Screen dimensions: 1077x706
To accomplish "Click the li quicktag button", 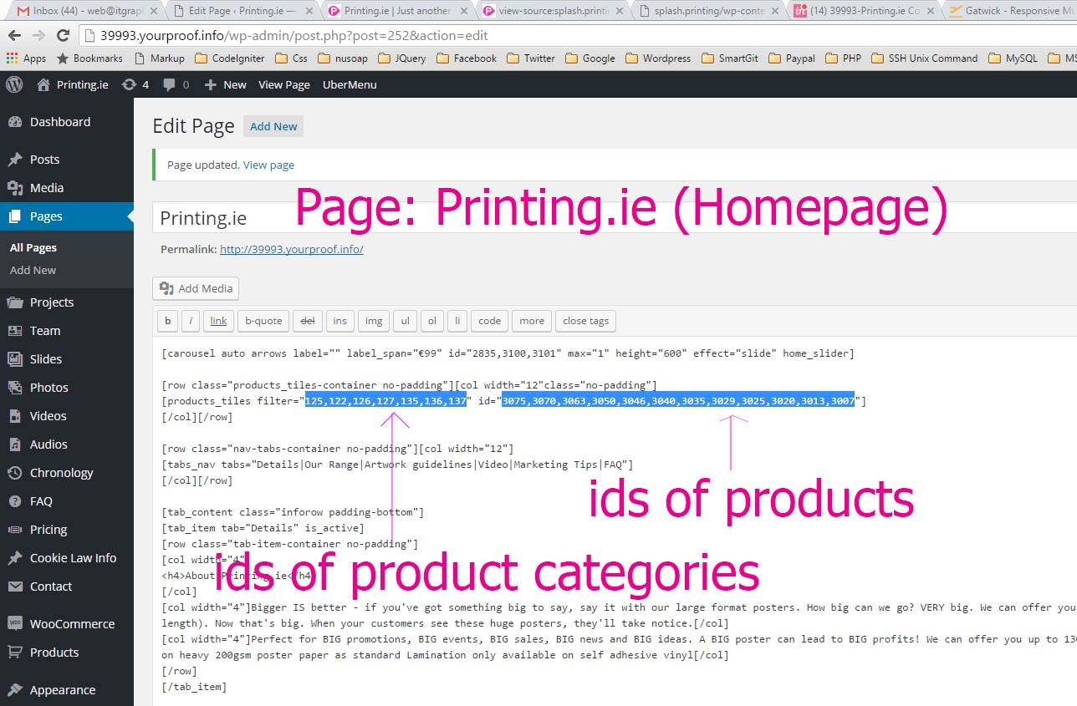I will point(457,321).
